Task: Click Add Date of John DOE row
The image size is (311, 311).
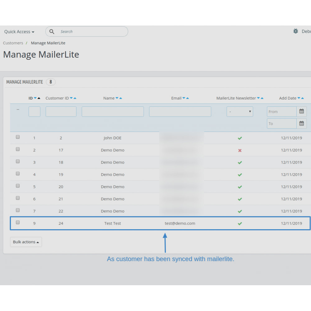Action: [291, 138]
